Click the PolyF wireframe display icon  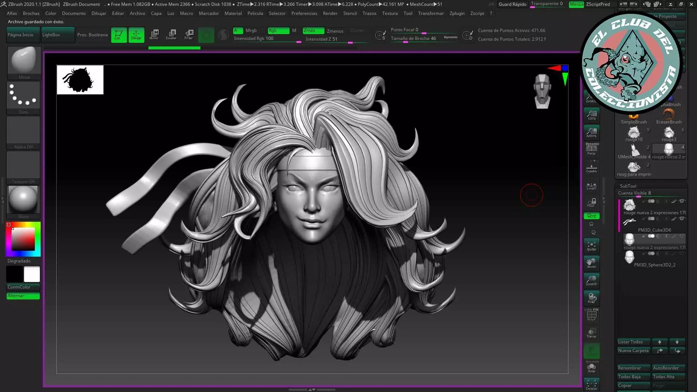click(x=591, y=315)
